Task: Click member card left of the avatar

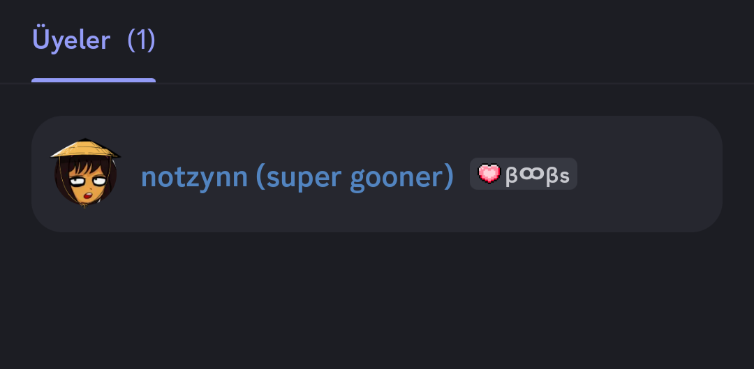Action: [x=42, y=174]
